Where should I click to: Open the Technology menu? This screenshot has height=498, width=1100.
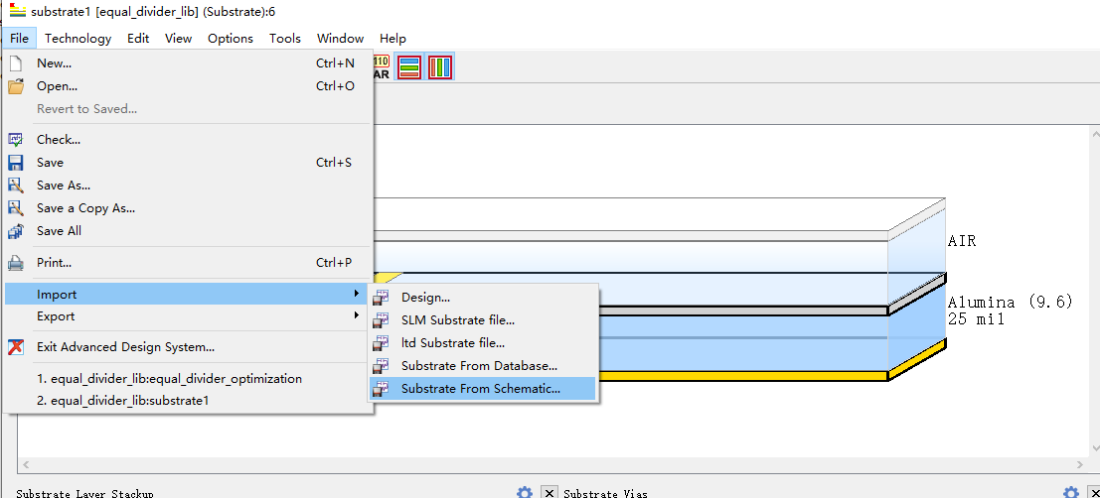click(x=78, y=38)
